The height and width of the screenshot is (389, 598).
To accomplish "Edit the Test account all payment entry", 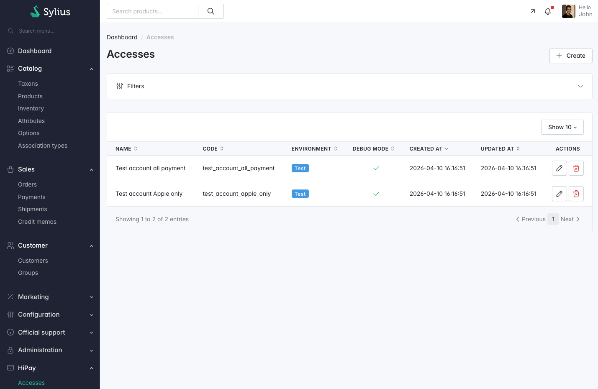I will click(559, 168).
